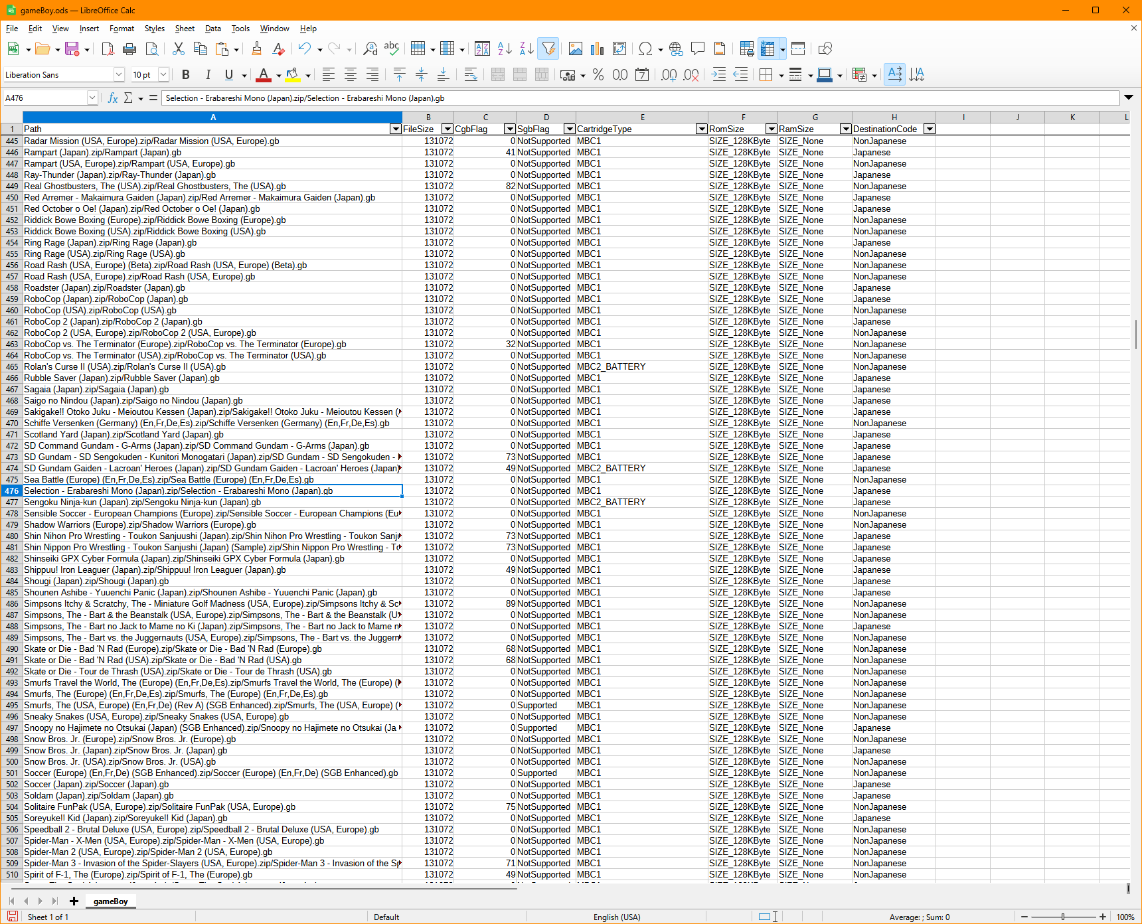Click the English (USA) language status field
This screenshot has height=924, width=1142.
click(x=617, y=917)
